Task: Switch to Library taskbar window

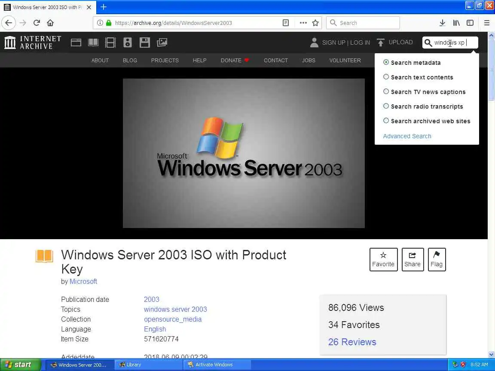Action: pyautogui.click(x=148, y=365)
